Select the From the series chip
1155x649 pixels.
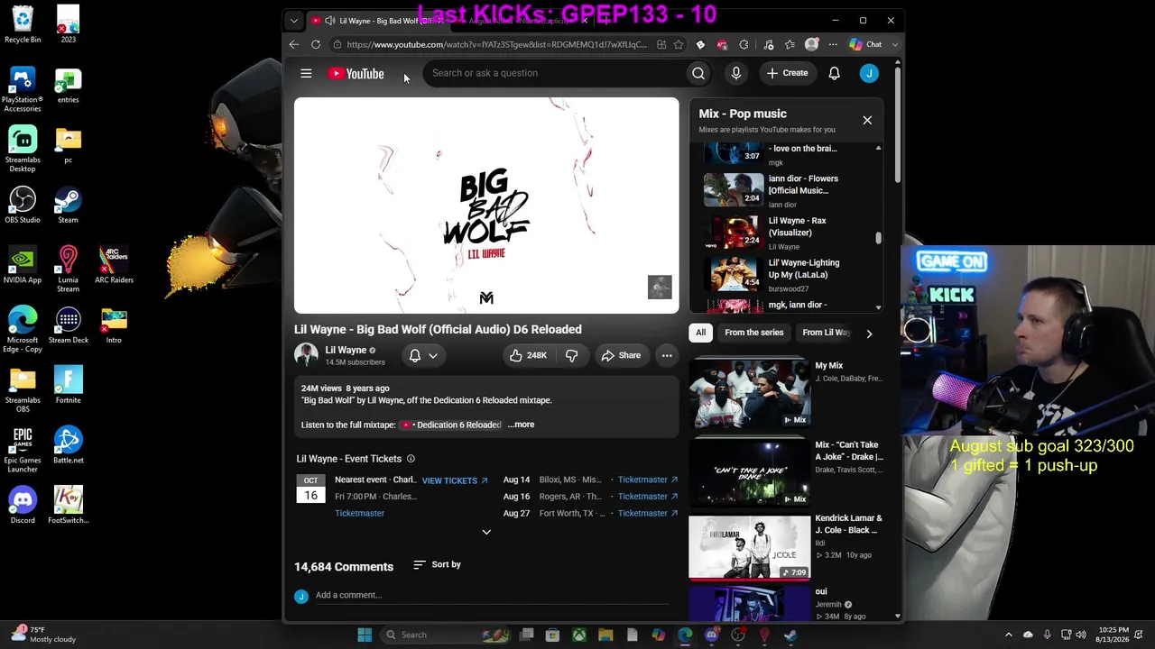point(754,333)
